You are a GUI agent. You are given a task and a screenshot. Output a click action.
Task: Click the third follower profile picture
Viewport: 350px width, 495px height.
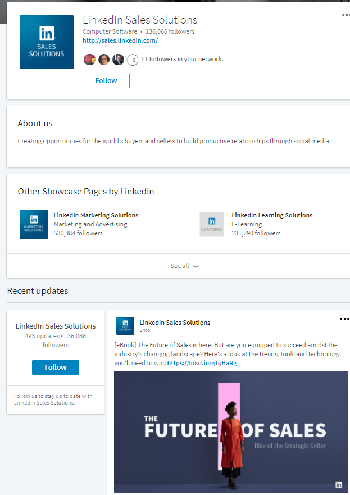click(x=117, y=59)
